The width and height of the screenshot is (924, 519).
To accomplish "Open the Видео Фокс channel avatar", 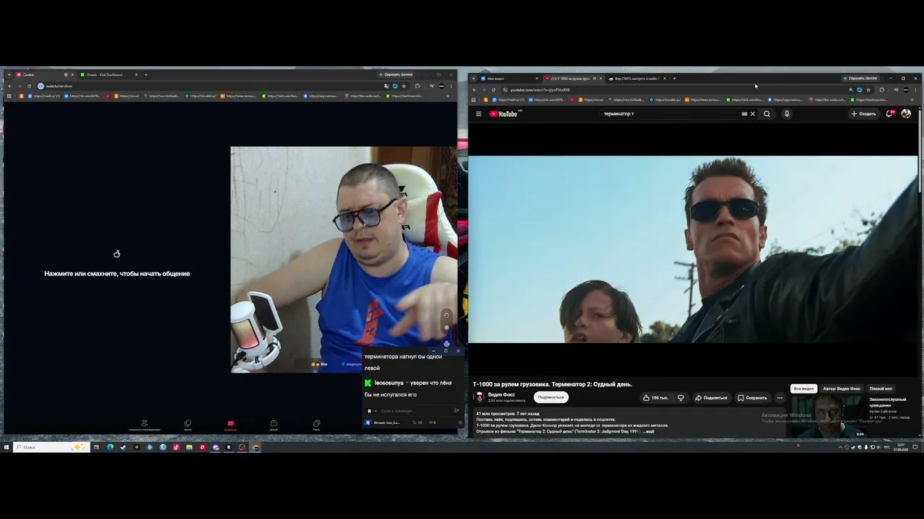I will click(x=479, y=397).
